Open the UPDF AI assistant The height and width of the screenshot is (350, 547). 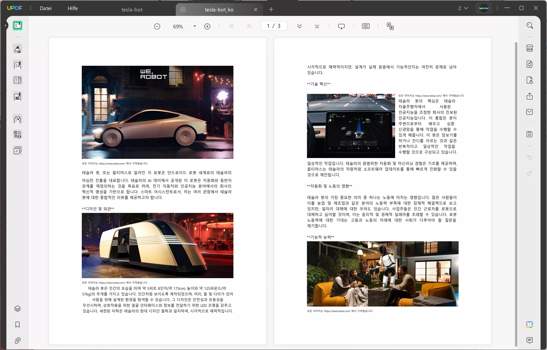tap(530, 325)
